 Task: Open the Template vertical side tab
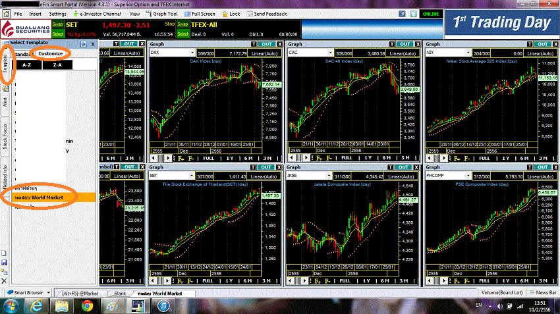5,65
